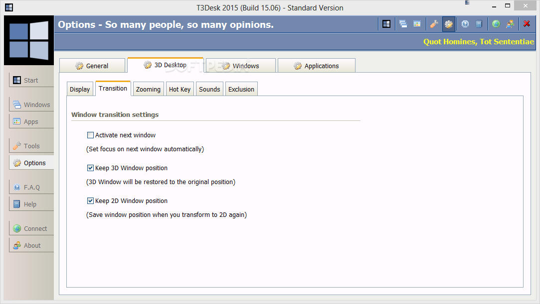This screenshot has width=540, height=304.
Task: Select the wrench Tools icon in top toolbar
Action: point(434,24)
